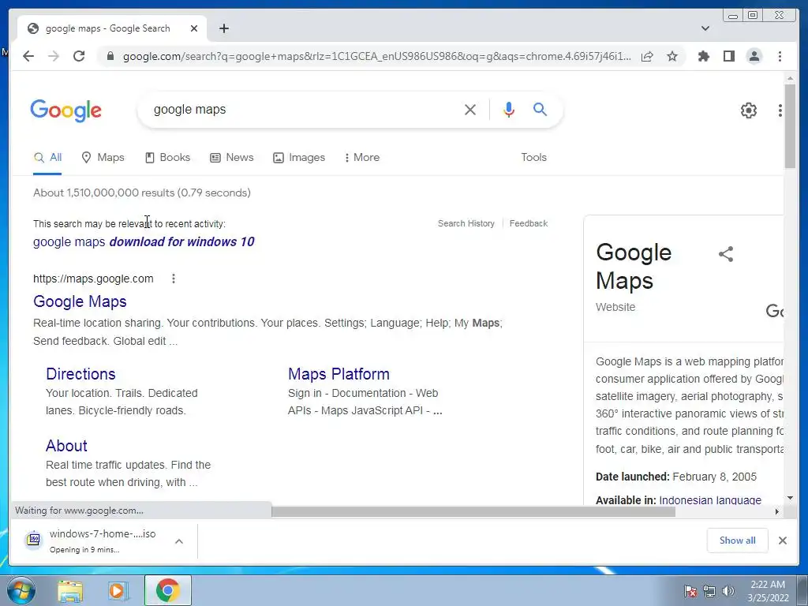This screenshot has width=808, height=606.
Task: Click the Google logo
Action: (x=66, y=110)
